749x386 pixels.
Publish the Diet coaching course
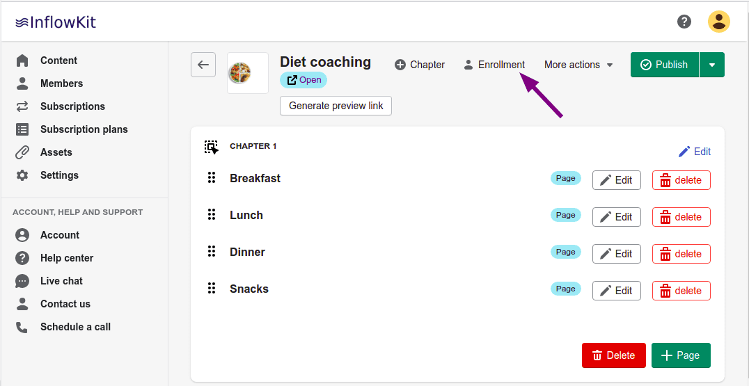coord(664,65)
